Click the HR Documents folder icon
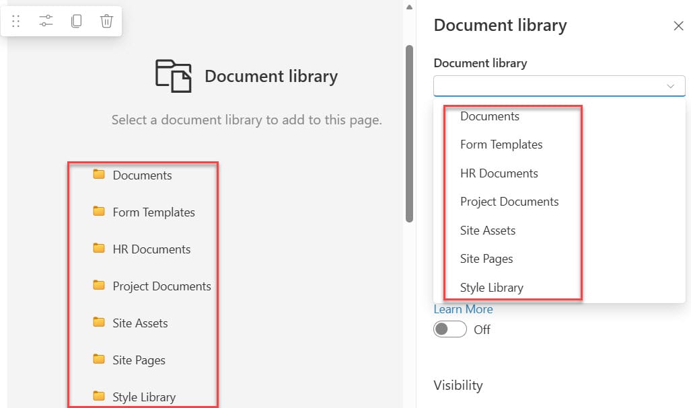The width and height of the screenshot is (691, 408). point(100,249)
